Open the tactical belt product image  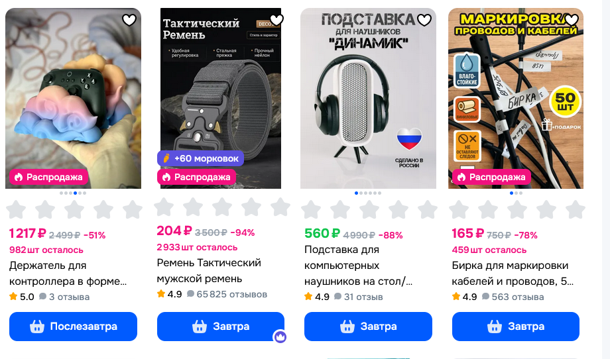pos(221,98)
